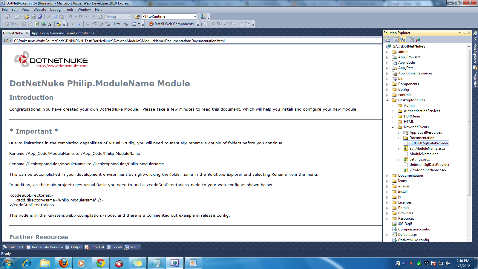Collapse the DesktopModules folder
The height and width of the screenshot is (269, 478).
coord(387,100)
